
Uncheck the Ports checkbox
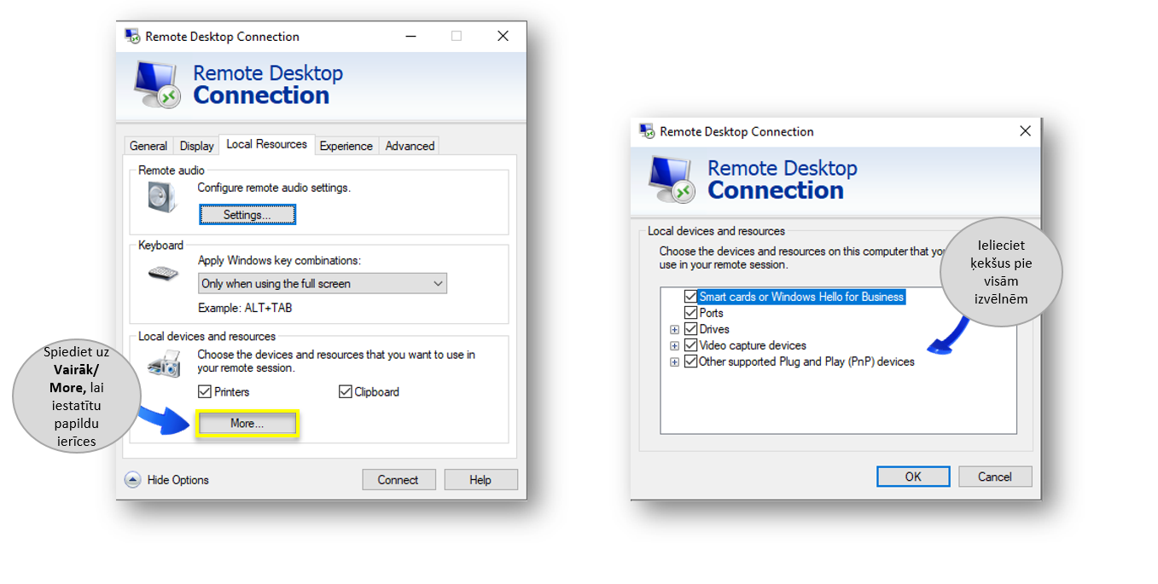(x=690, y=313)
